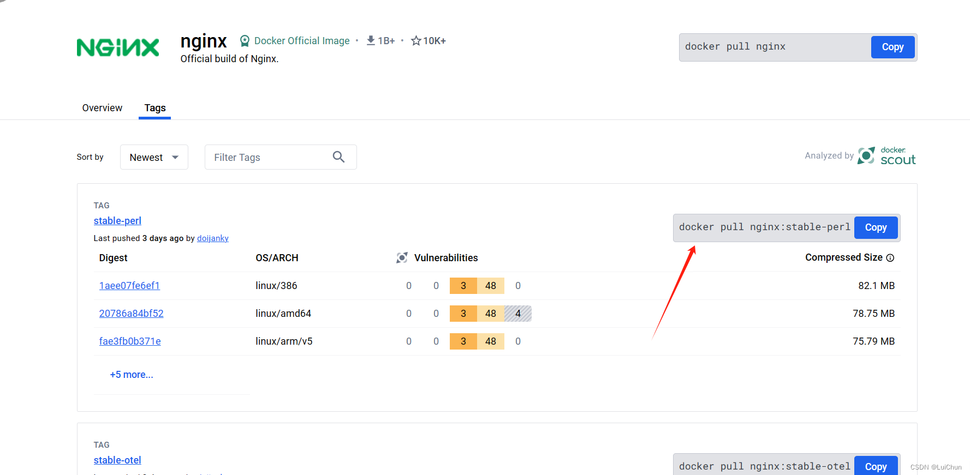Screen dimensions: 970x475
Task: Click the Digest column header
Action: (x=113, y=258)
